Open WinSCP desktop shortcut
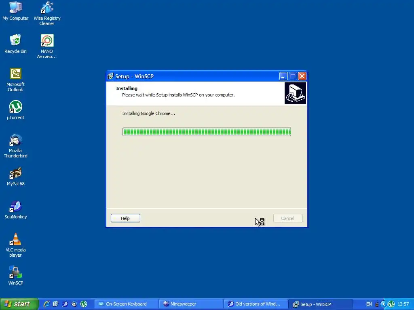414x310 pixels. click(15, 276)
